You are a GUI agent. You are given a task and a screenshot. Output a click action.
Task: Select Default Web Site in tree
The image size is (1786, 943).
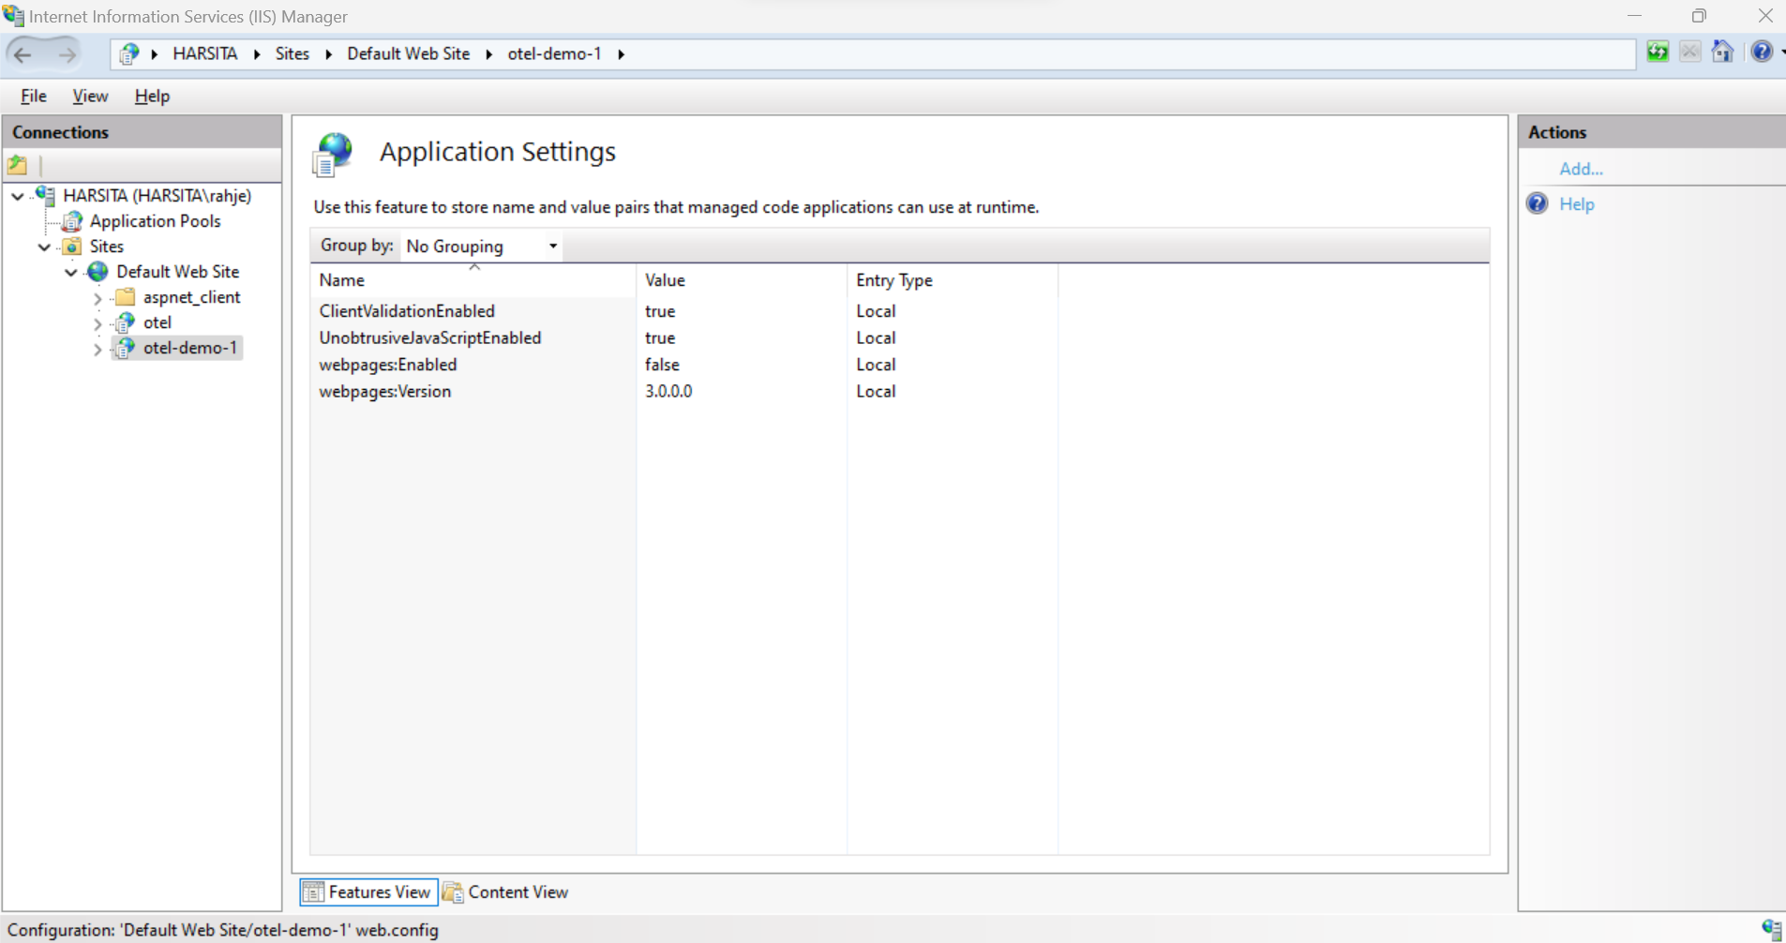coord(177,272)
